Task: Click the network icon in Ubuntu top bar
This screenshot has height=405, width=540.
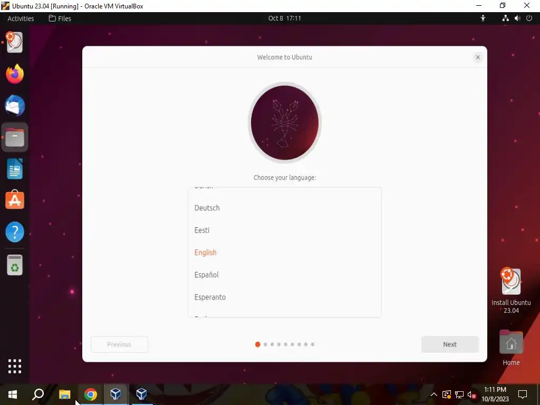Action: pos(505,18)
